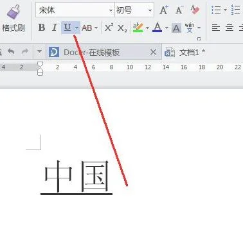Apply superscript X² formatting
The image size is (243, 231).
[x=109, y=28]
